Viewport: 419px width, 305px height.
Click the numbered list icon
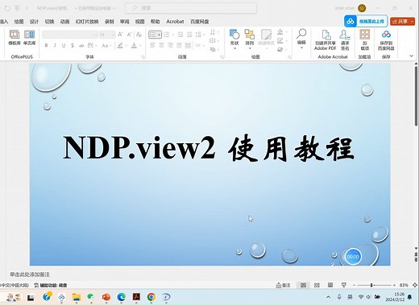[167, 35]
